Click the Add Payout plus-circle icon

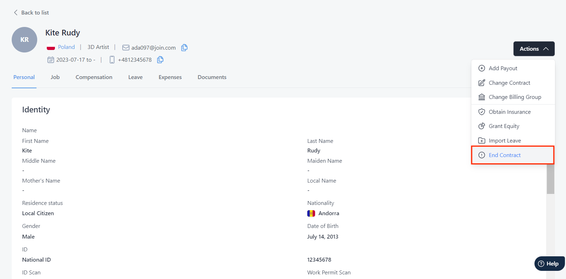point(482,68)
